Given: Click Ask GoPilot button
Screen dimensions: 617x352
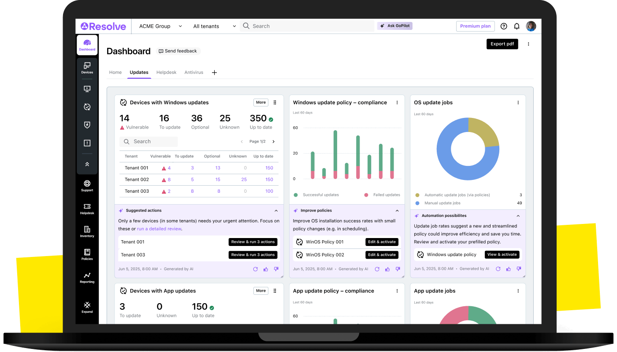Looking at the screenshot, I should point(395,26).
